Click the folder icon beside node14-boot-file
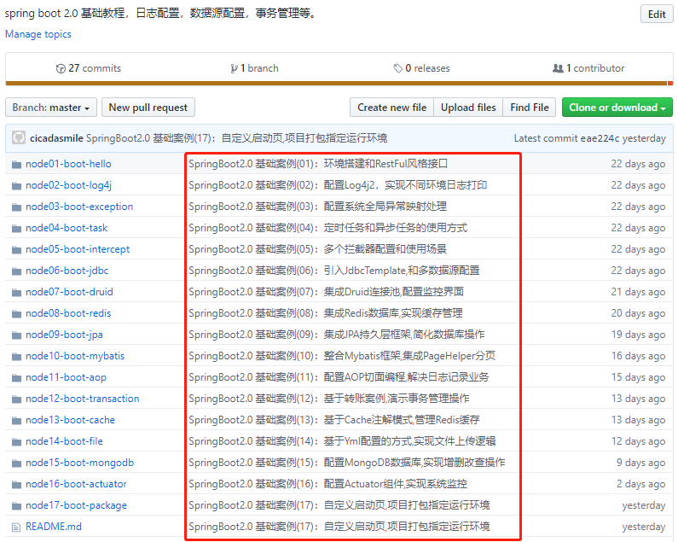The height and width of the screenshot is (542, 678). [16, 442]
